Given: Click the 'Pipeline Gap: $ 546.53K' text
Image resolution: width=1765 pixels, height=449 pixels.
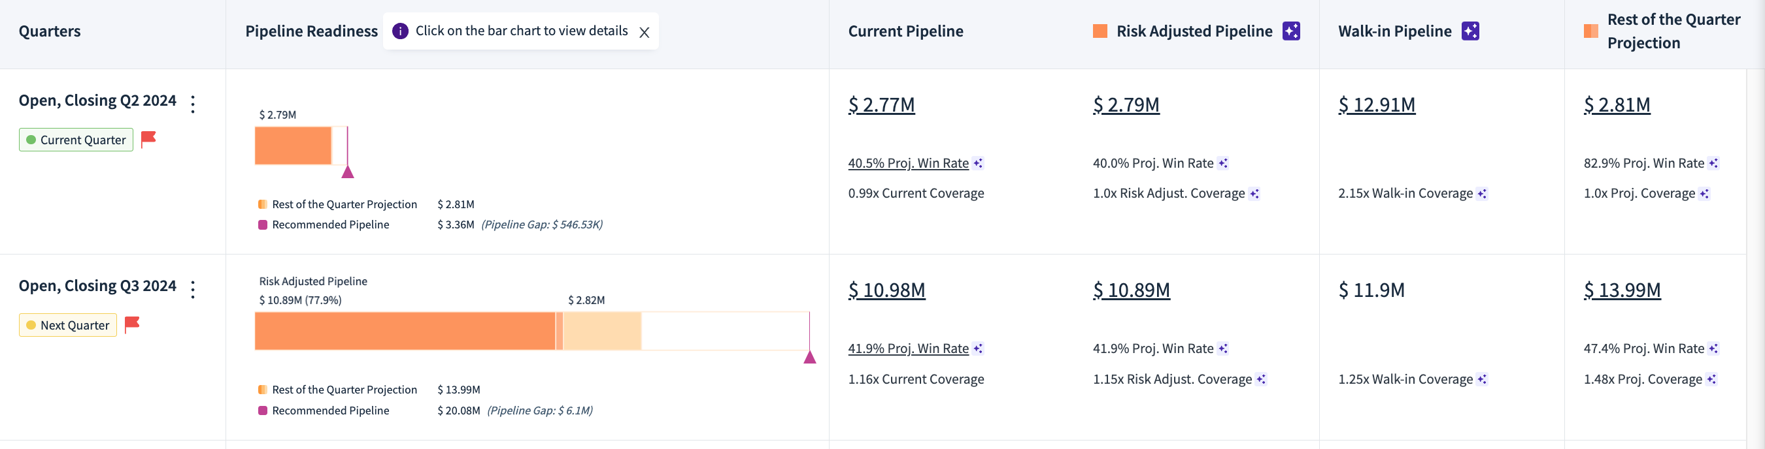Looking at the screenshot, I should (542, 225).
